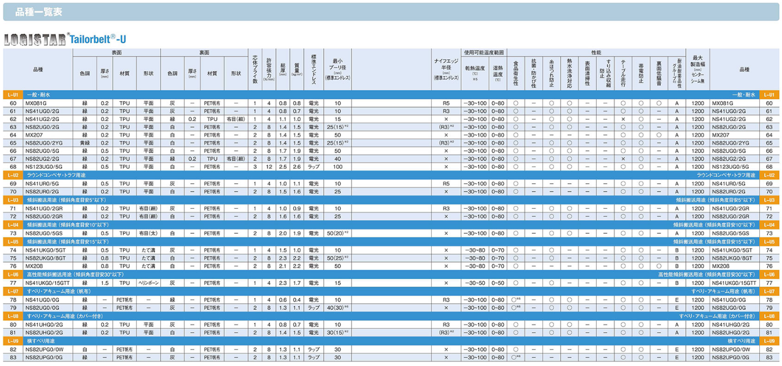Select the 性能 header group
The height and width of the screenshot is (366, 782).
596,52
